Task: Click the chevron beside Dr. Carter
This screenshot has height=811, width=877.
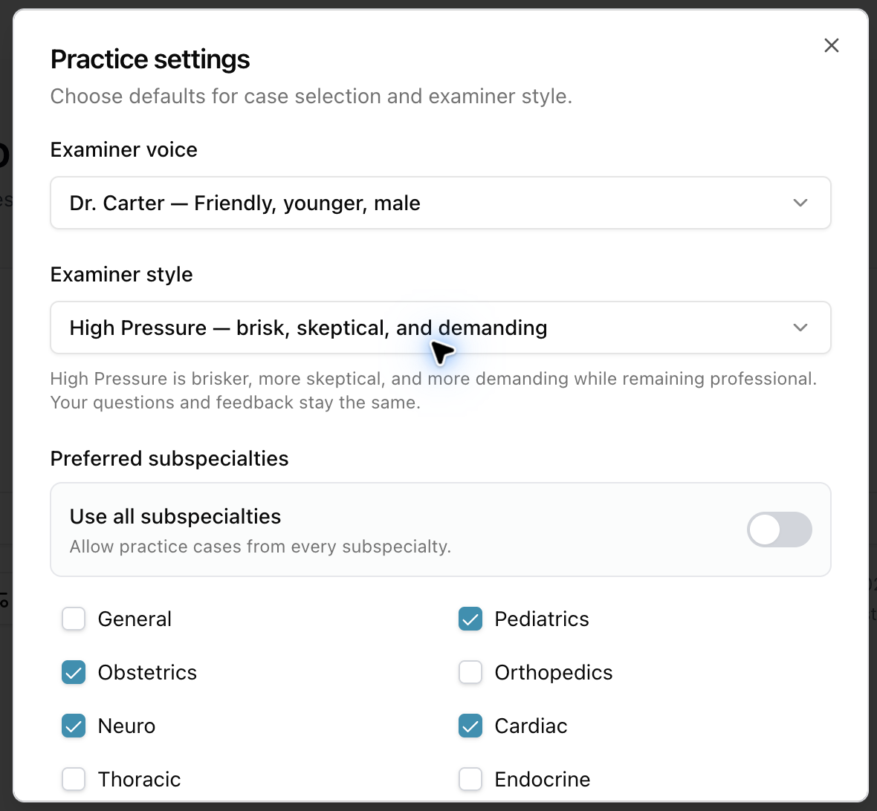Action: [x=800, y=203]
